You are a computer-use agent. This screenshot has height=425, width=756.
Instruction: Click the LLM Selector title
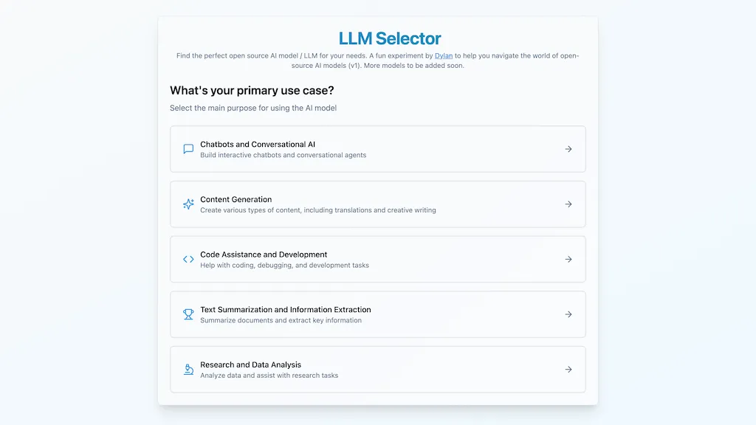click(x=390, y=38)
